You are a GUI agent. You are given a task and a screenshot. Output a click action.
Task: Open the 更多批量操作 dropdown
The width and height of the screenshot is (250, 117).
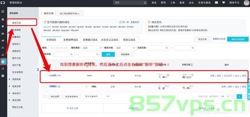97,96
